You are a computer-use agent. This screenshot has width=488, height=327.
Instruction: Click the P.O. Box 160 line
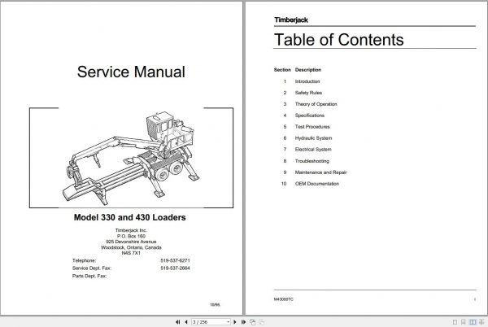(131, 236)
